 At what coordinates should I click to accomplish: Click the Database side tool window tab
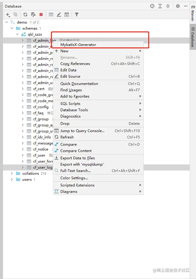coord(193,37)
